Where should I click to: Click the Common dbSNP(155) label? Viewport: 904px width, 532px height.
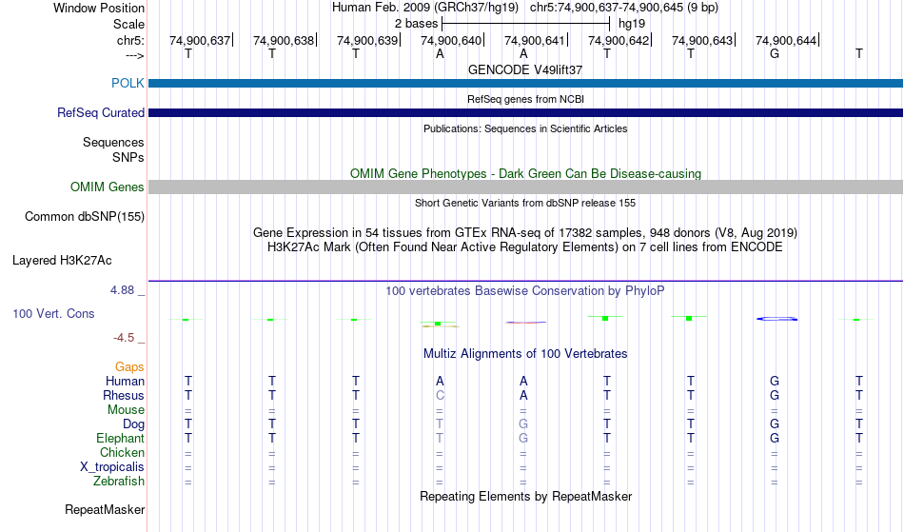(x=84, y=217)
